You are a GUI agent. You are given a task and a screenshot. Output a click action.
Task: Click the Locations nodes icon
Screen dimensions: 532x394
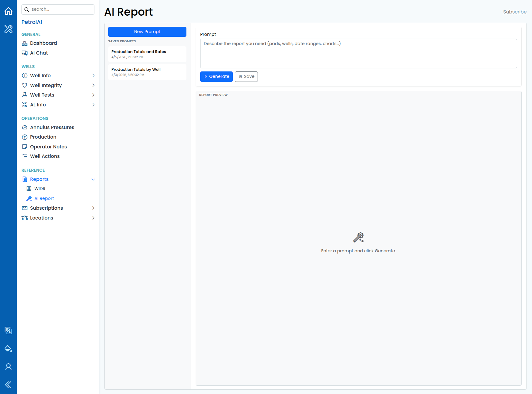(25, 218)
